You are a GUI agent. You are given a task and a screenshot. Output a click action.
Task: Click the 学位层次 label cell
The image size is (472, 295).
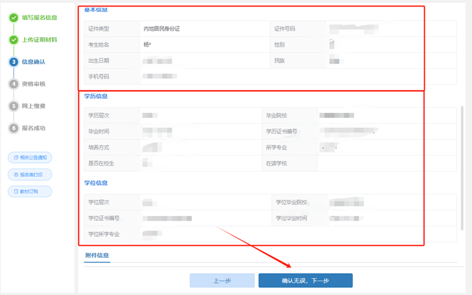point(112,202)
